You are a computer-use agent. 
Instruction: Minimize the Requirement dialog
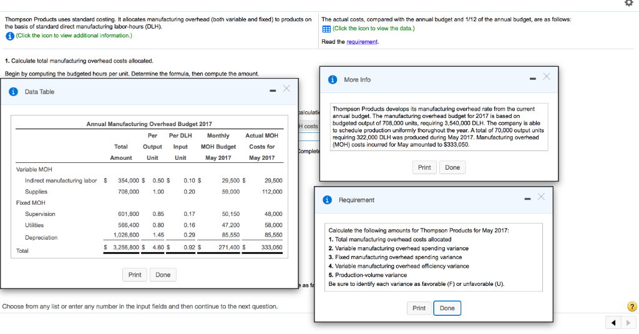(527, 199)
